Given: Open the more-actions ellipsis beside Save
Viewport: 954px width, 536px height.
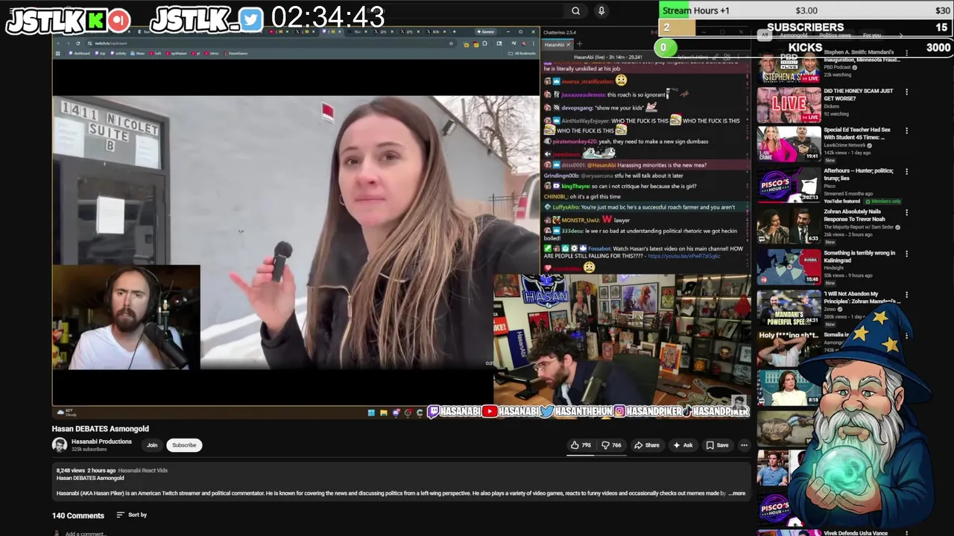Looking at the screenshot, I should pyautogui.click(x=744, y=445).
